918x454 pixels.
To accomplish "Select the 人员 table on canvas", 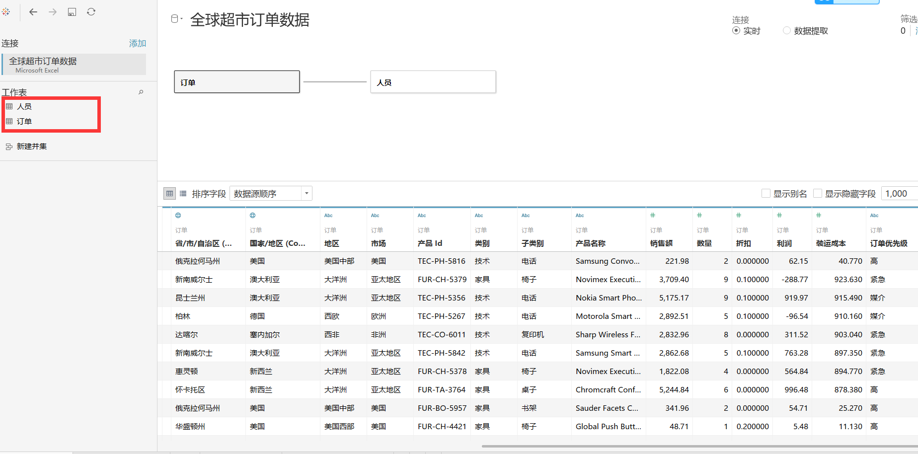I will (x=433, y=82).
